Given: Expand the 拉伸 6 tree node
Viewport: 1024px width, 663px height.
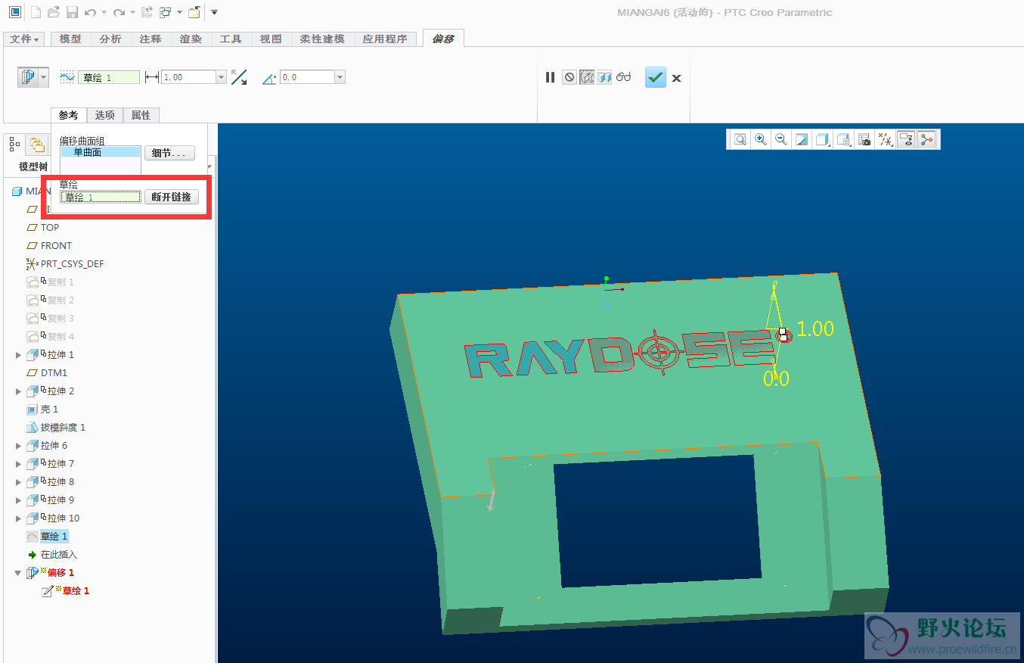Looking at the screenshot, I should click(x=19, y=446).
